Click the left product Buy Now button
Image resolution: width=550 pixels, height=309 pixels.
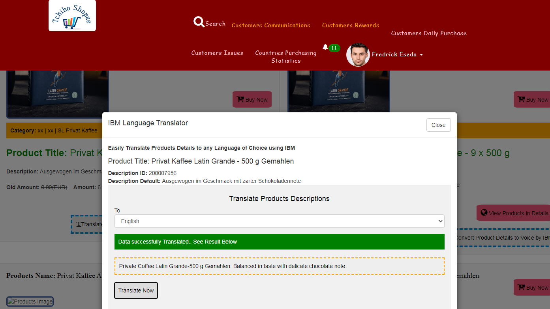(252, 99)
